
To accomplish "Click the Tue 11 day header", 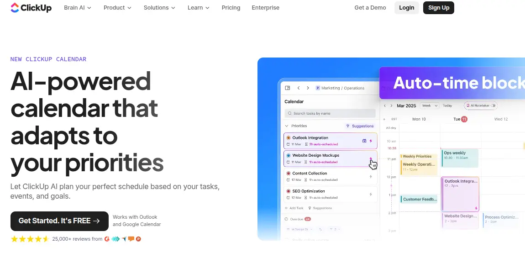I will pyautogui.click(x=460, y=119).
